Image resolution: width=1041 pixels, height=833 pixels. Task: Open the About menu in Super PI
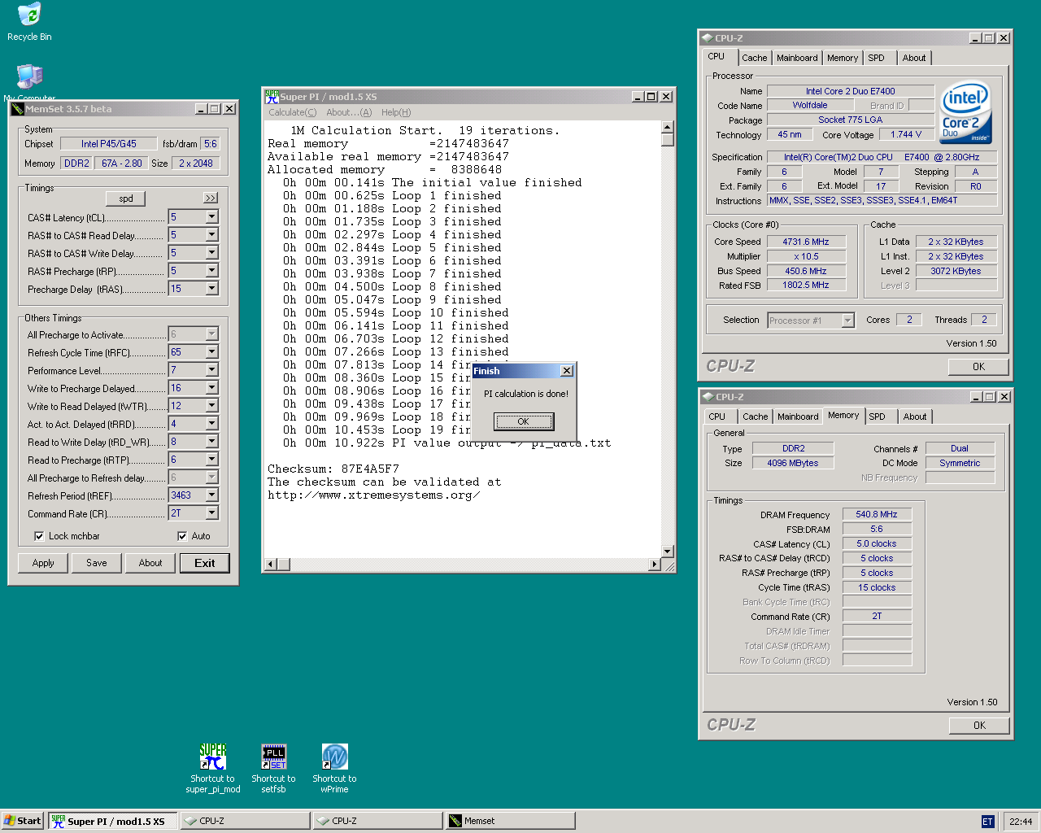point(349,112)
